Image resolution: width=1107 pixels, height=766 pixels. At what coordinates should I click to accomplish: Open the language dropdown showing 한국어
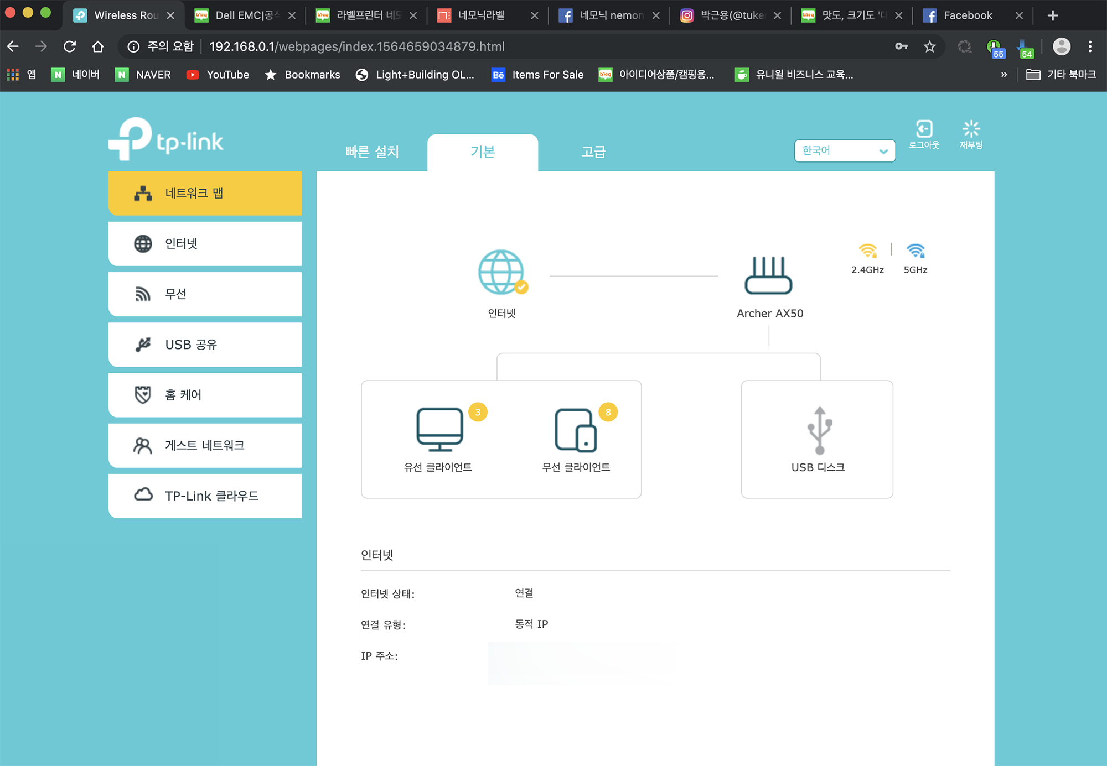(845, 151)
